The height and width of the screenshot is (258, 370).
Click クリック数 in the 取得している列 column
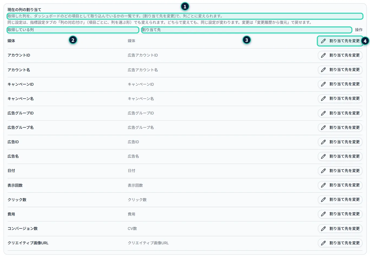[x=17, y=200]
